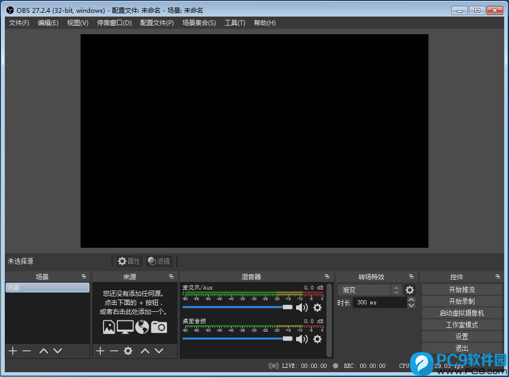
Task: Move source up with arrow
Action: point(145,351)
